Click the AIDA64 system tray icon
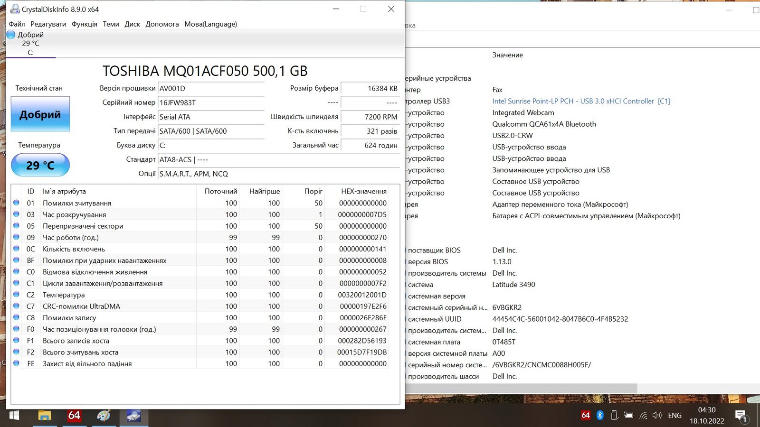The image size is (760, 427). click(586, 415)
